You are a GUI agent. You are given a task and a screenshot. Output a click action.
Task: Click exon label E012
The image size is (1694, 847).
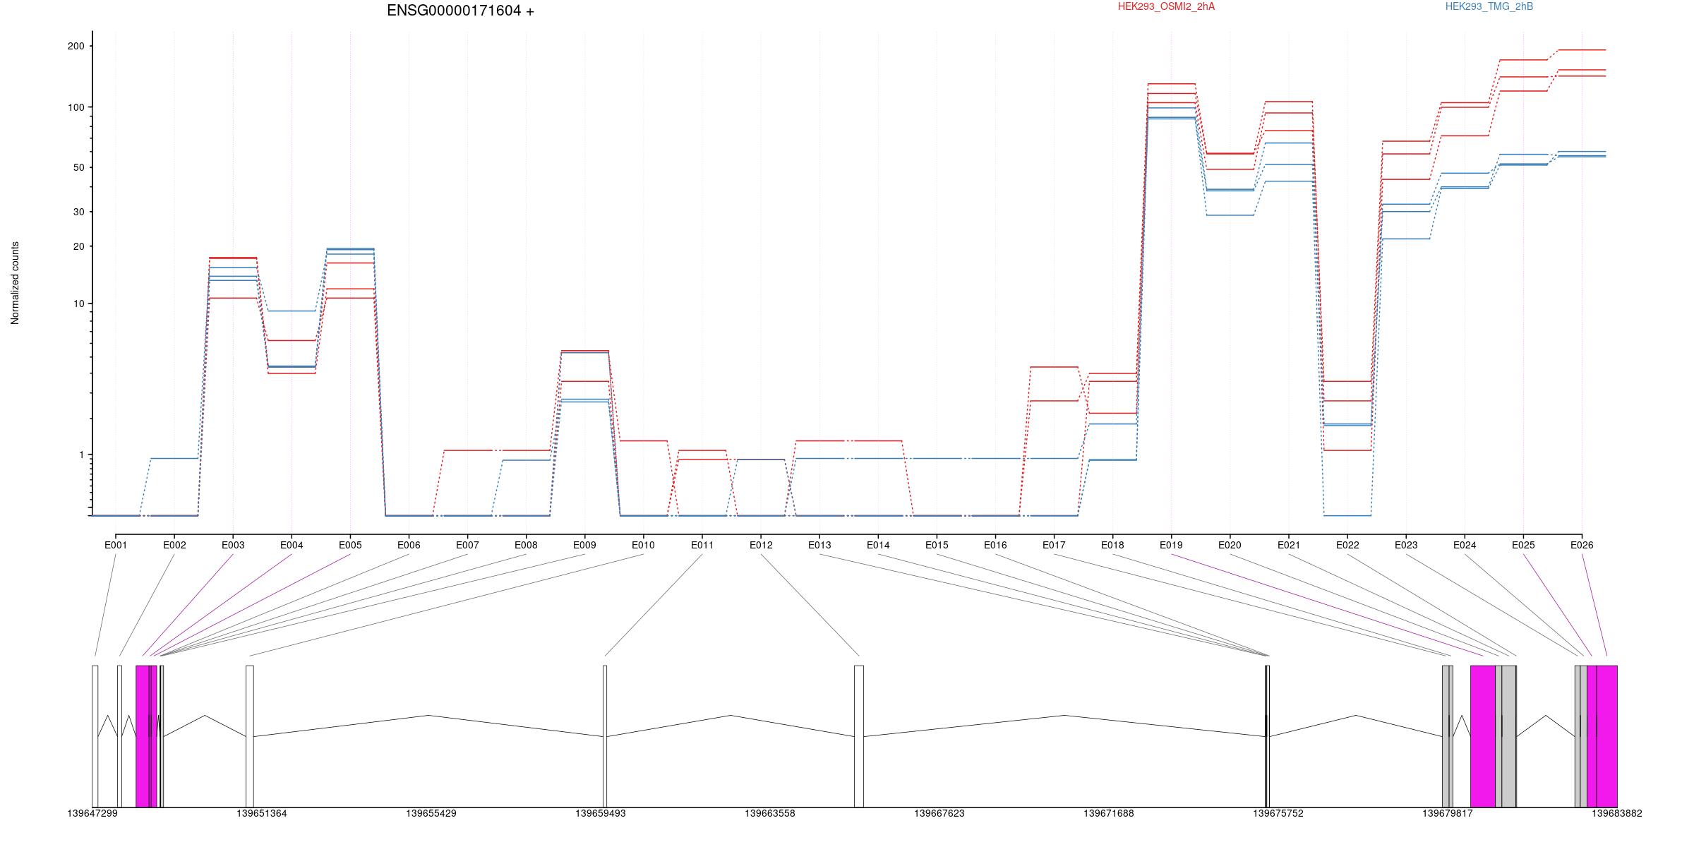point(761,545)
